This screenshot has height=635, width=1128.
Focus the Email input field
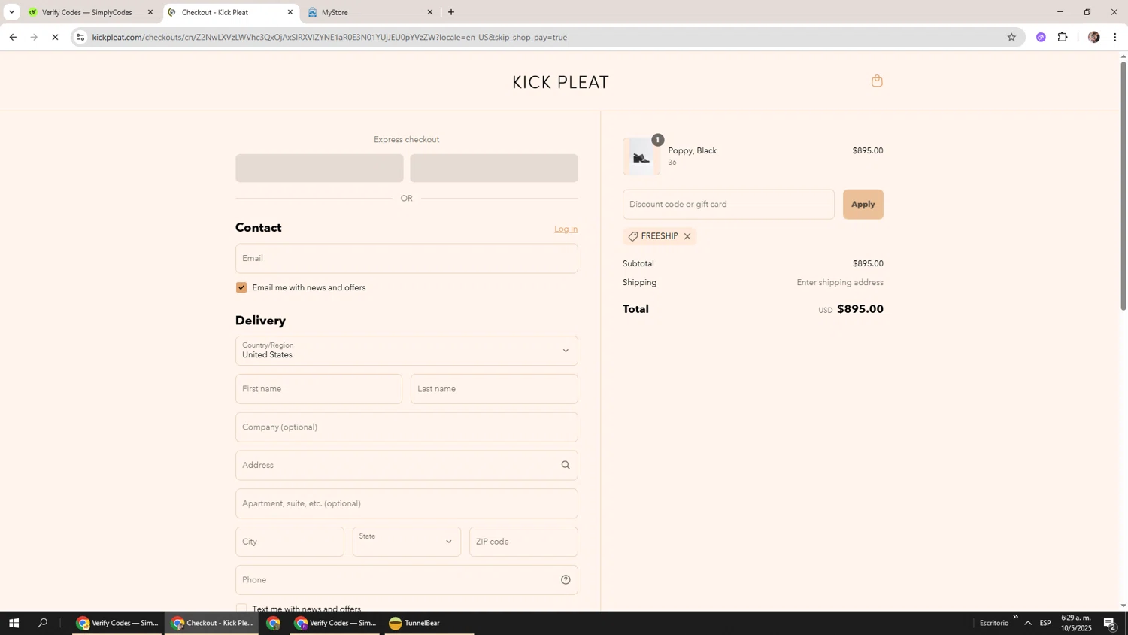406,258
